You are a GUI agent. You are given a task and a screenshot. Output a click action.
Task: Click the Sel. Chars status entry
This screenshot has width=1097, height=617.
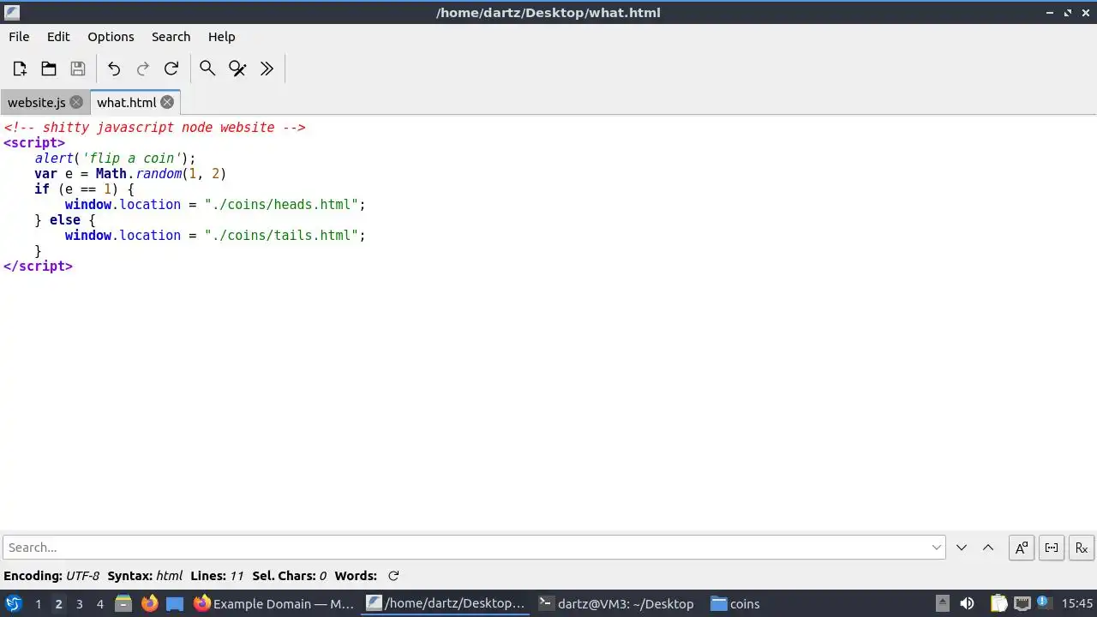point(290,576)
